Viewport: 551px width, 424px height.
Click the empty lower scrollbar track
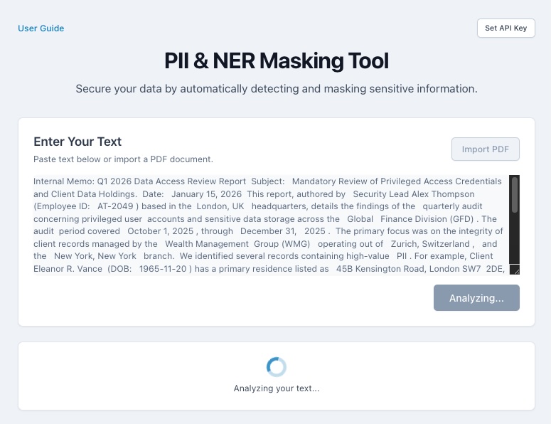514,239
